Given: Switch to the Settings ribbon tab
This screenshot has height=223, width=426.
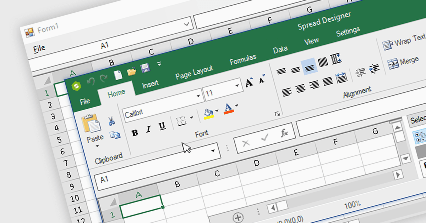Looking at the screenshot, I should coord(348,32).
